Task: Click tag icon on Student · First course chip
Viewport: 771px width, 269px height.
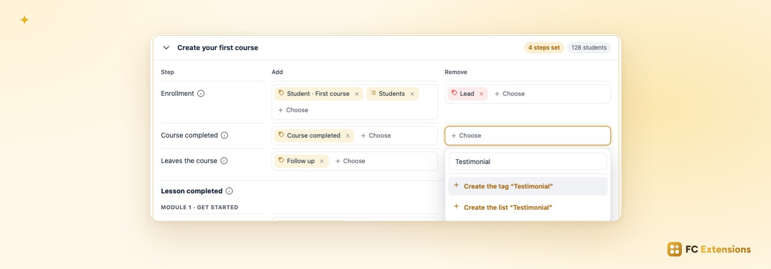Action: click(281, 93)
